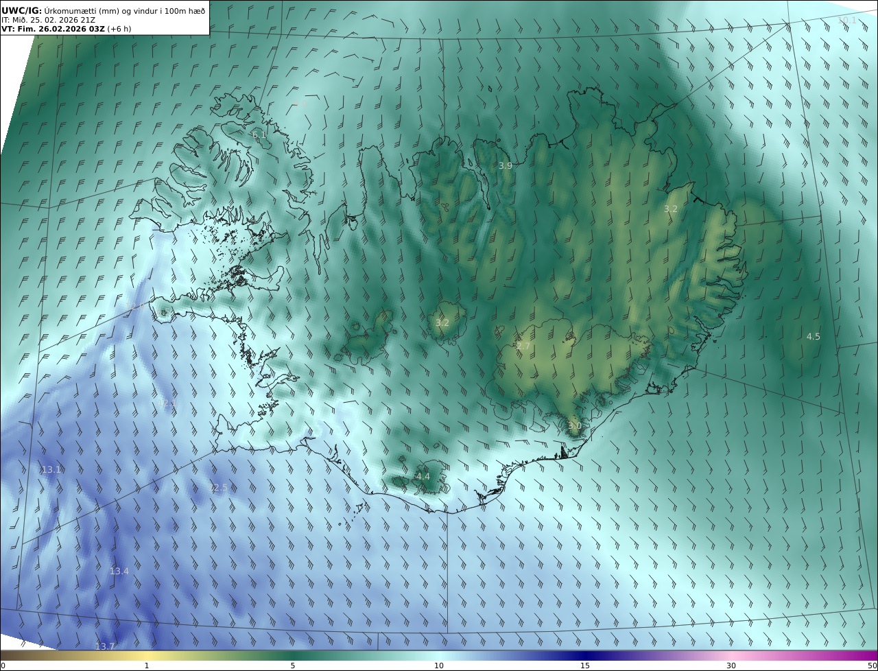The height and width of the screenshot is (671, 878).
Task: Click the 3.0 value on the map
Action: [x=575, y=426]
